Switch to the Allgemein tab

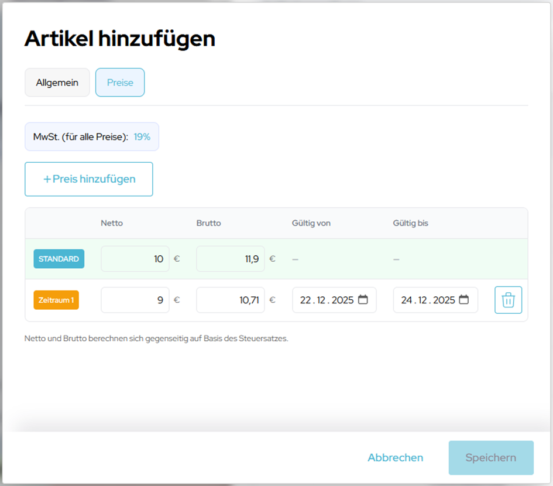pyautogui.click(x=57, y=83)
